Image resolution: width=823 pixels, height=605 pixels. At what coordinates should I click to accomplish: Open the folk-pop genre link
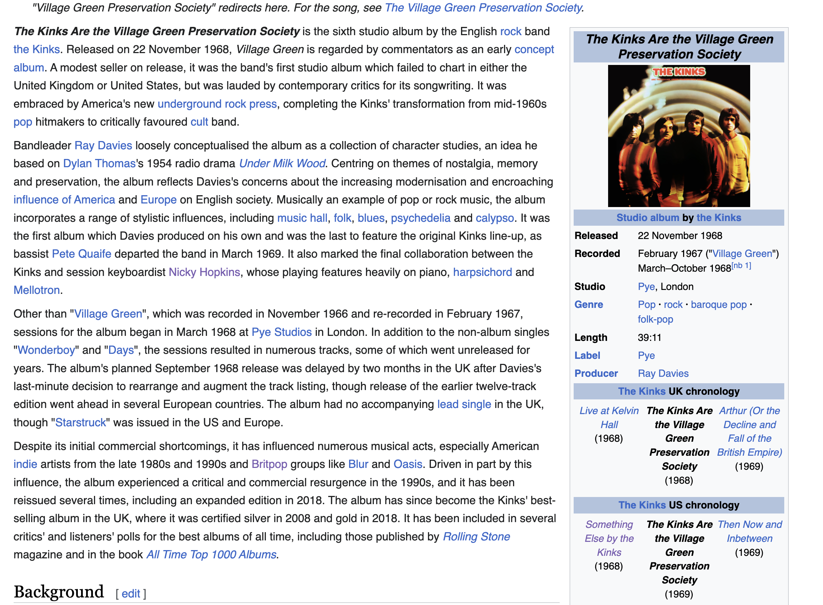pyautogui.click(x=655, y=319)
